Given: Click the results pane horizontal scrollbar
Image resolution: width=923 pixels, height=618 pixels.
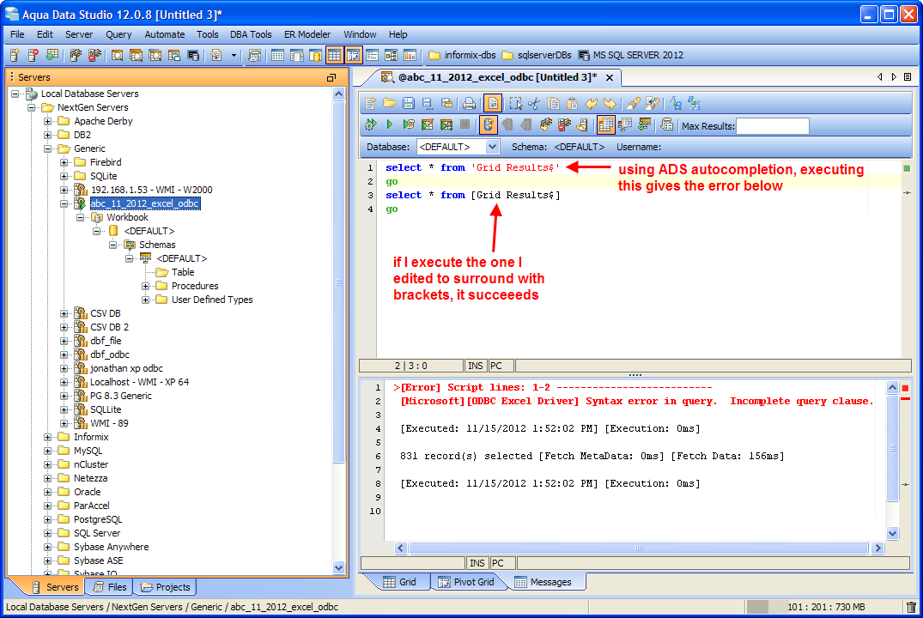Looking at the screenshot, I should (639, 548).
